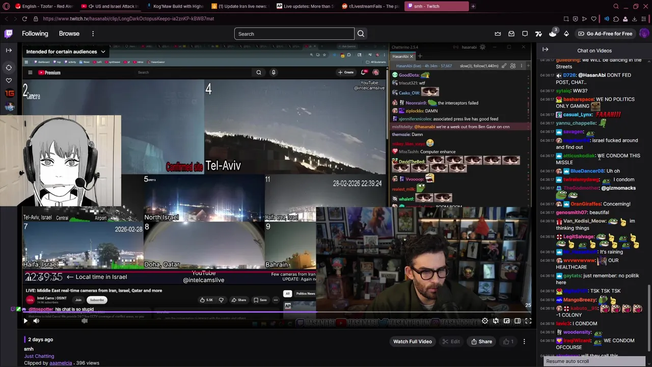Click casual_Lynx username in chat
The image size is (652, 367).
(578, 115)
